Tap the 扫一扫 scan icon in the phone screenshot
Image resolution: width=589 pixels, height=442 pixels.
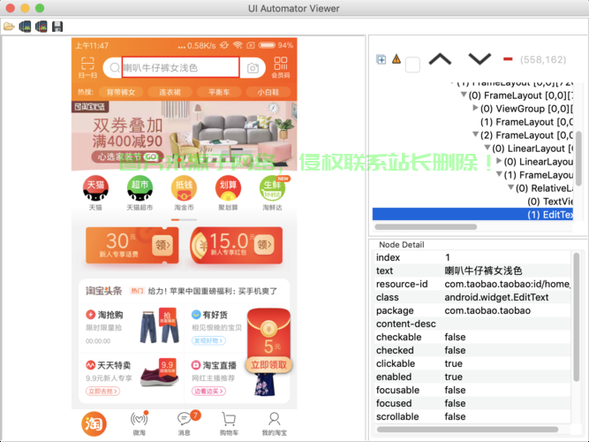pyautogui.click(x=87, y=68)
